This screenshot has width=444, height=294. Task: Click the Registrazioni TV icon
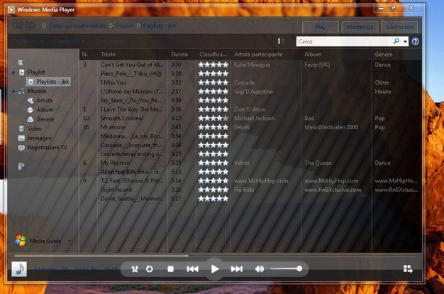click(x=21, y=148)
